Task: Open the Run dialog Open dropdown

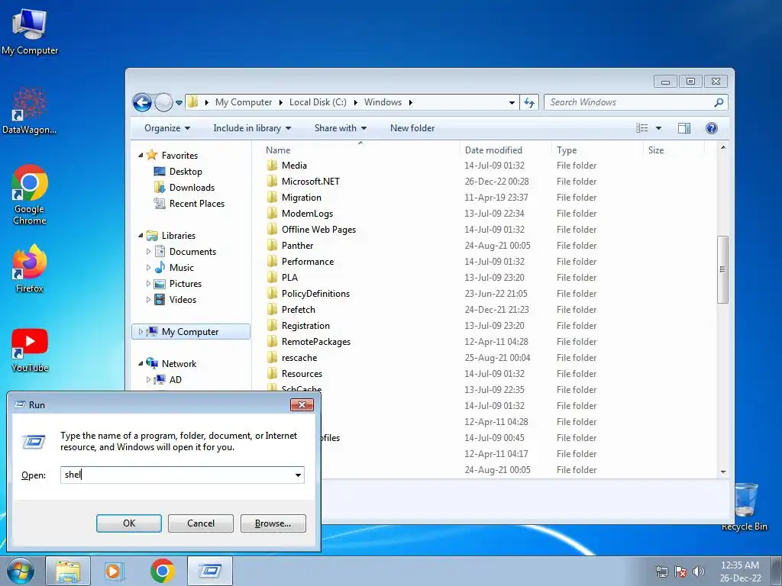Action: pos(298,475)
